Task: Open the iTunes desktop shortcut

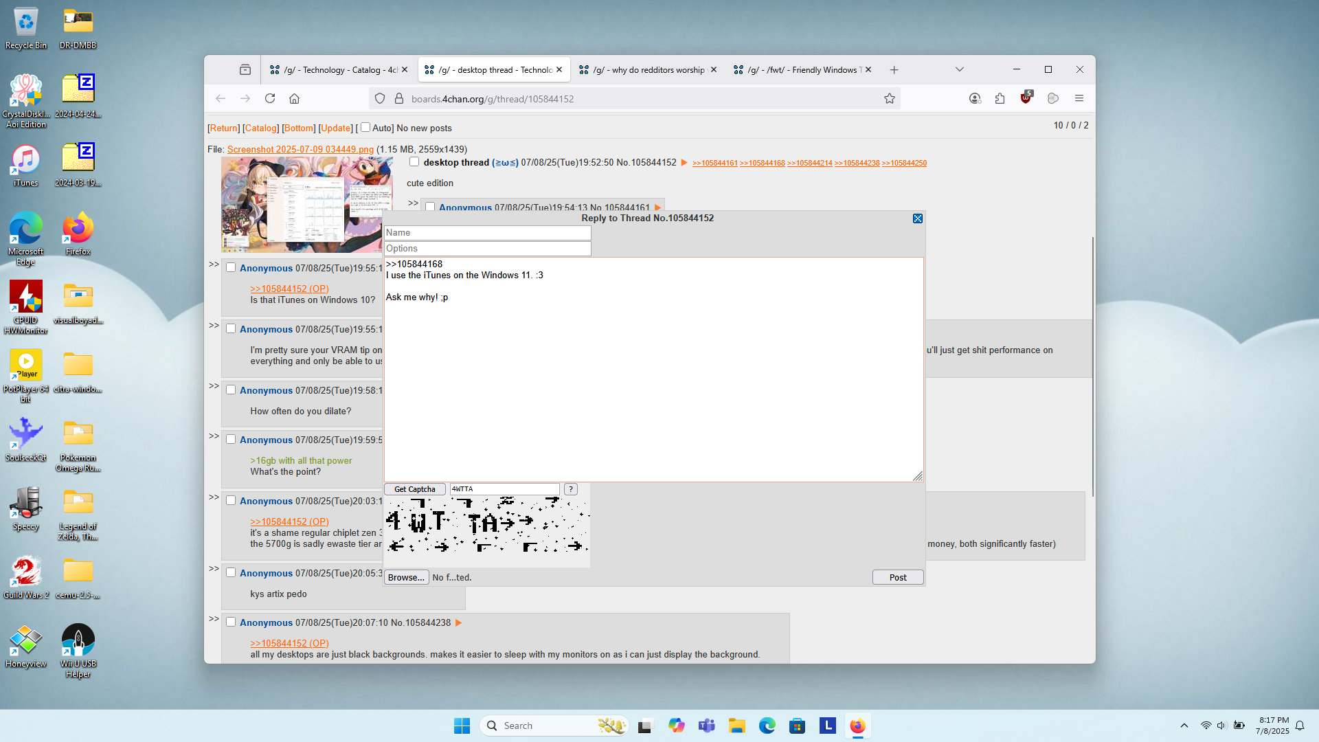Action: point(26,166)
